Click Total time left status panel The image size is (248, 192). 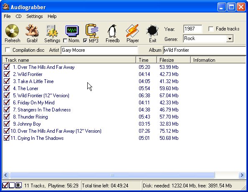click(x=111, y=185)
